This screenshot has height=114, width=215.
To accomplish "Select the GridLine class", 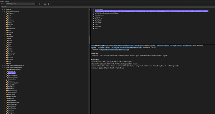I will tap(11, 32).
